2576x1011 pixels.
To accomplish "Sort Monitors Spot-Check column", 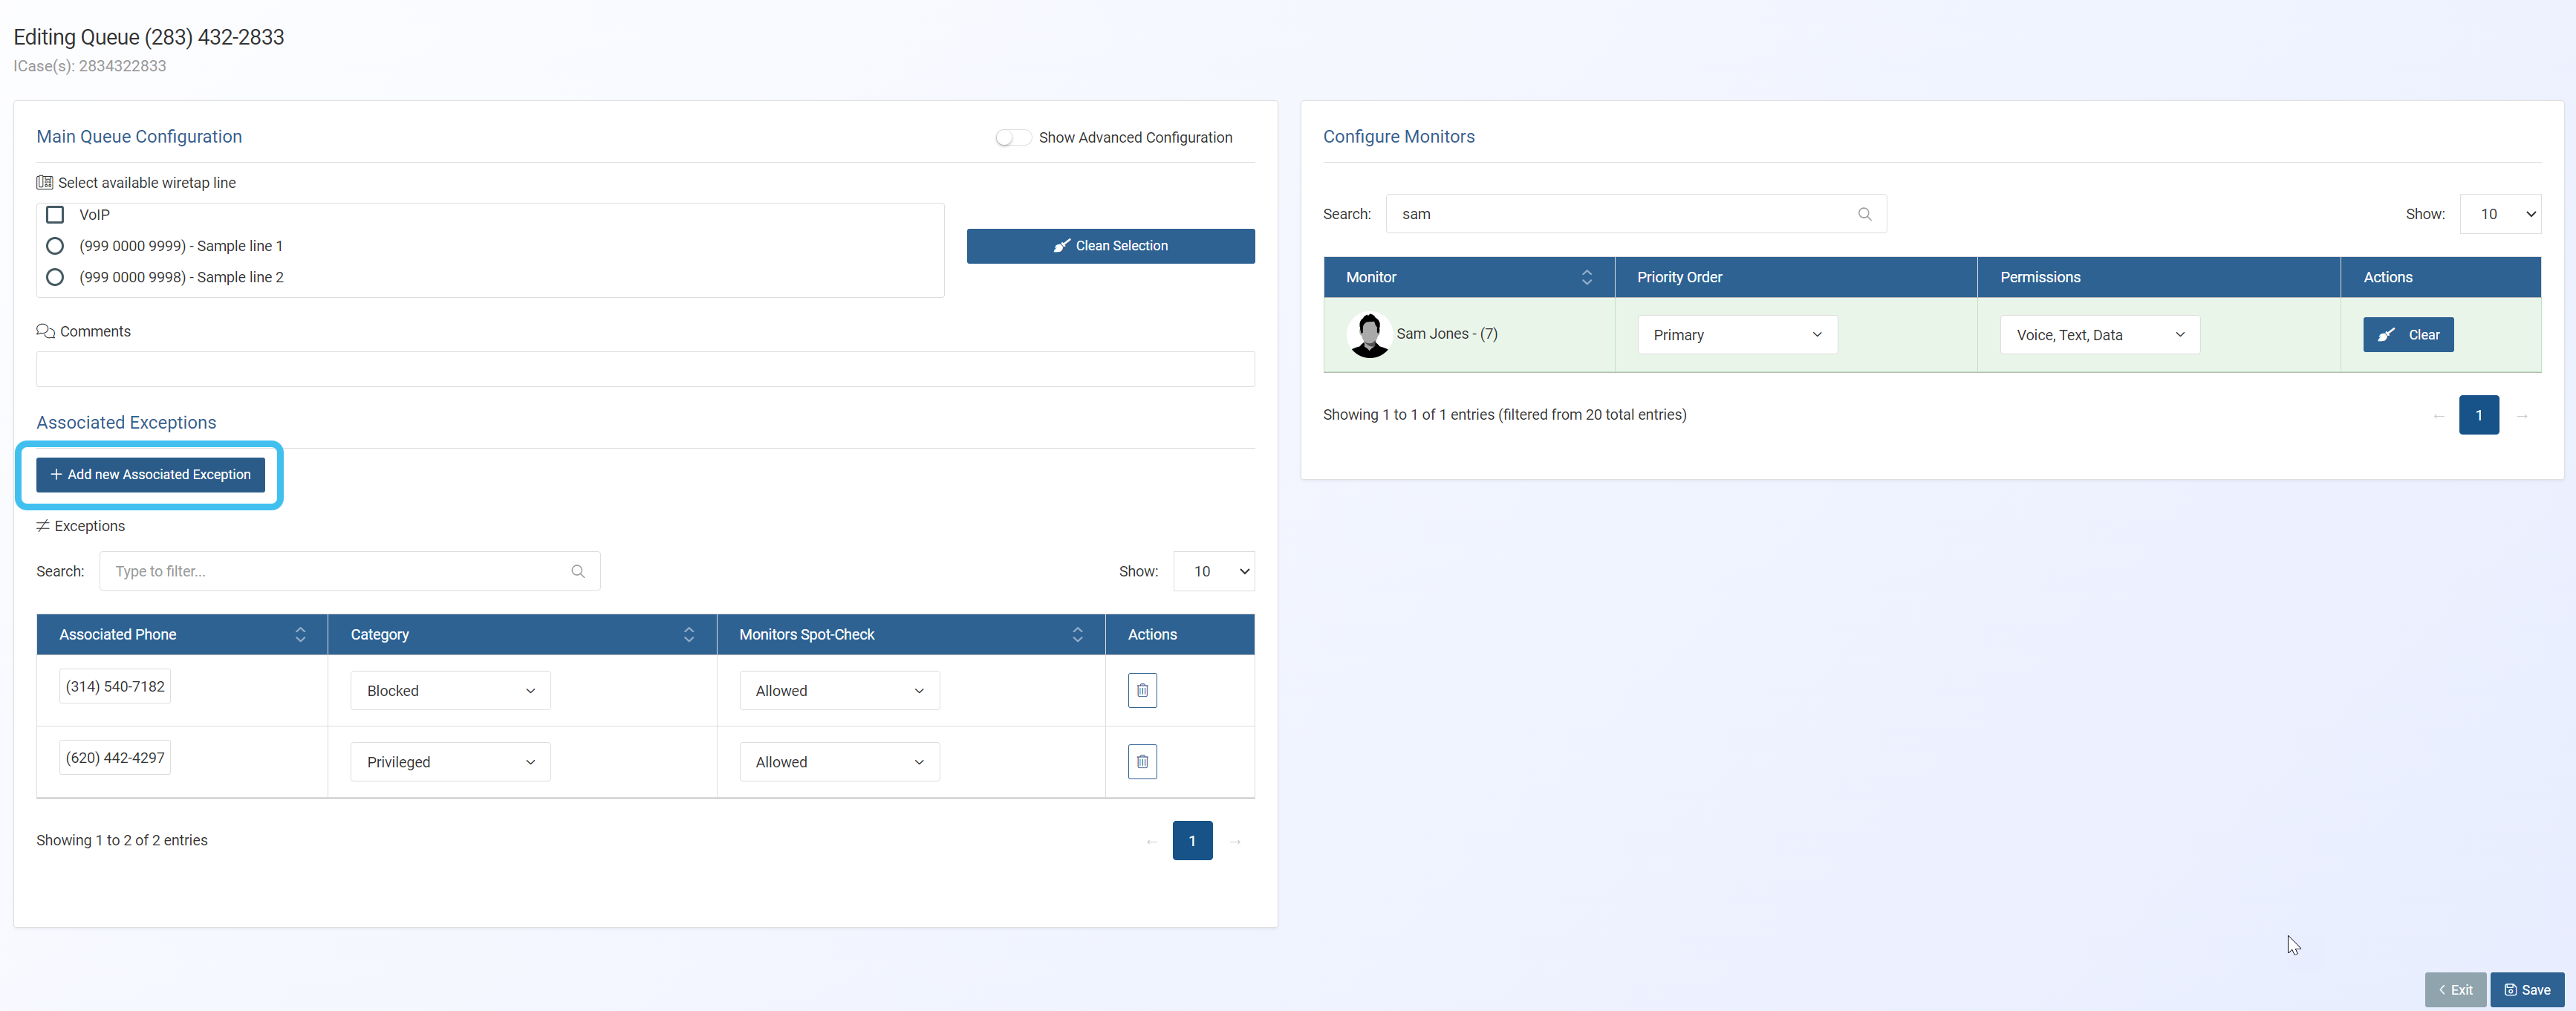I will coord(1077,635).
